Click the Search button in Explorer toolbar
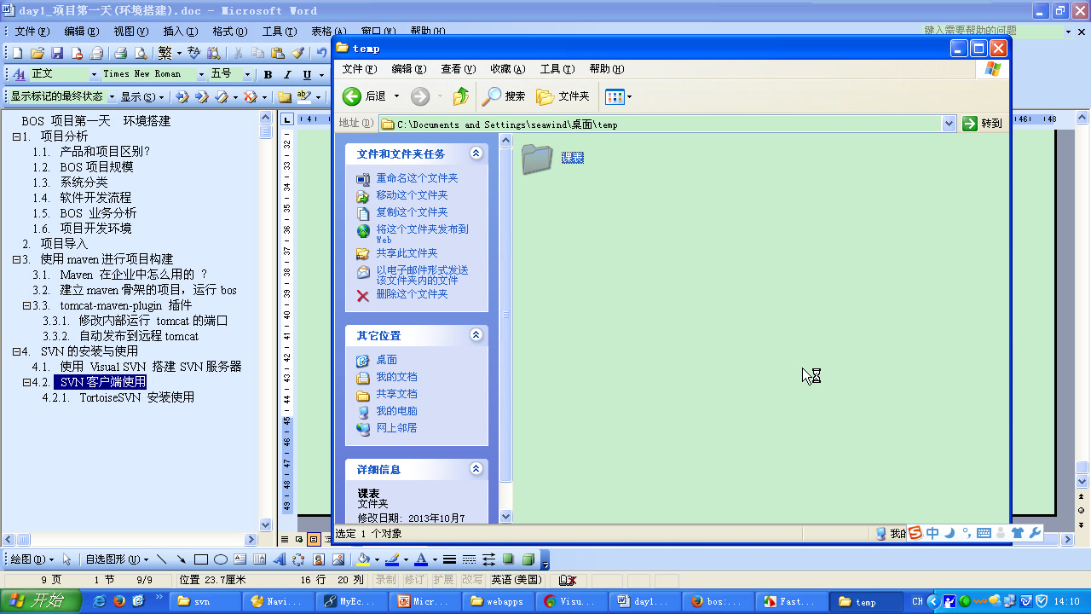1091x614 pixels. [504, 96]
